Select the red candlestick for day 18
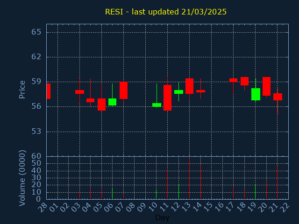Viewport: 299px width, 224px height. pos(244,81)
